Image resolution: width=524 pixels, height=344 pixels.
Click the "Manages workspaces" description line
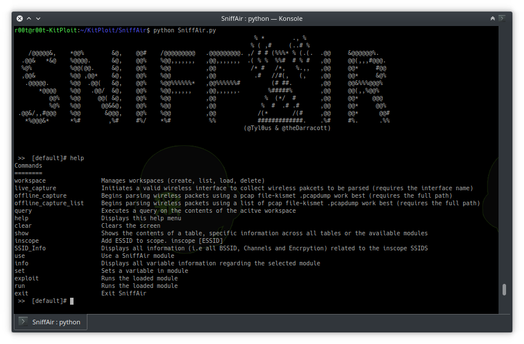[183, 181]
